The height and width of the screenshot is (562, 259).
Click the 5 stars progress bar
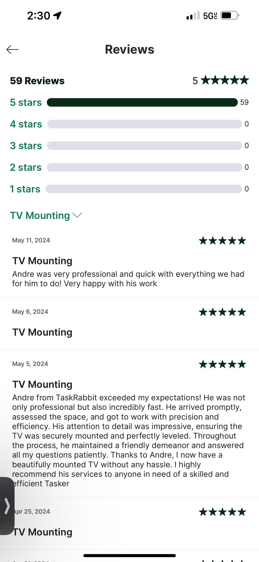tap(142, 103)
